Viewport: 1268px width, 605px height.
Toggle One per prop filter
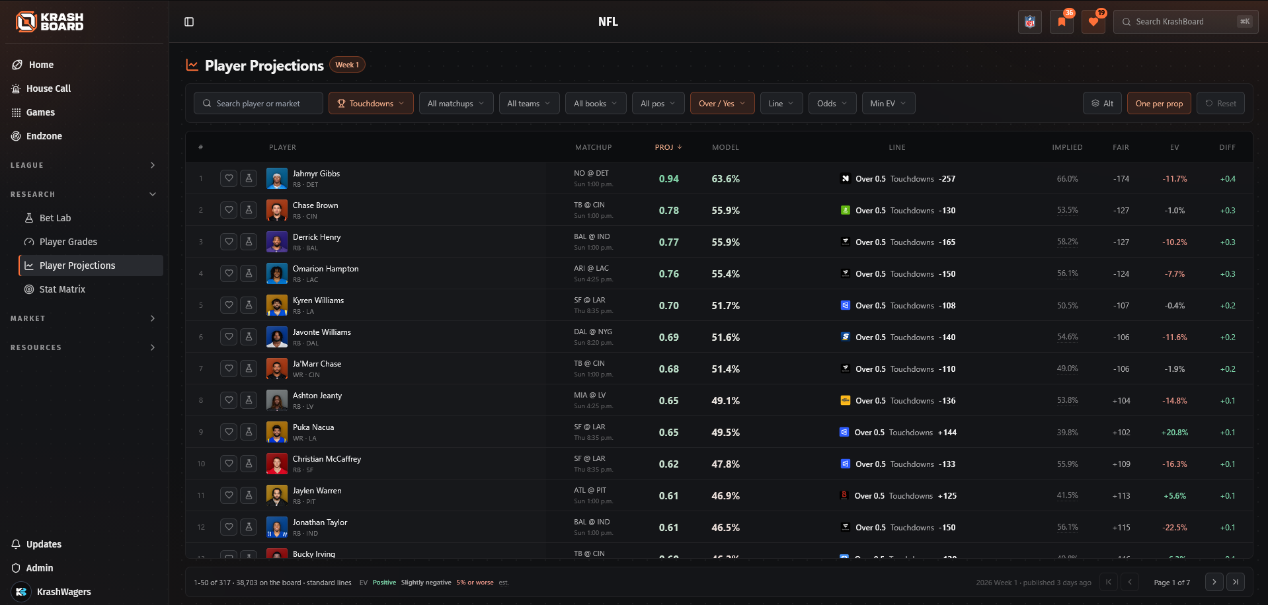[x=1159, y=103]
